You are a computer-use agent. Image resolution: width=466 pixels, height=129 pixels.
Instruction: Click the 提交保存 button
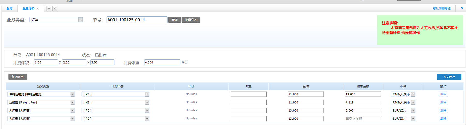(449, 77)
